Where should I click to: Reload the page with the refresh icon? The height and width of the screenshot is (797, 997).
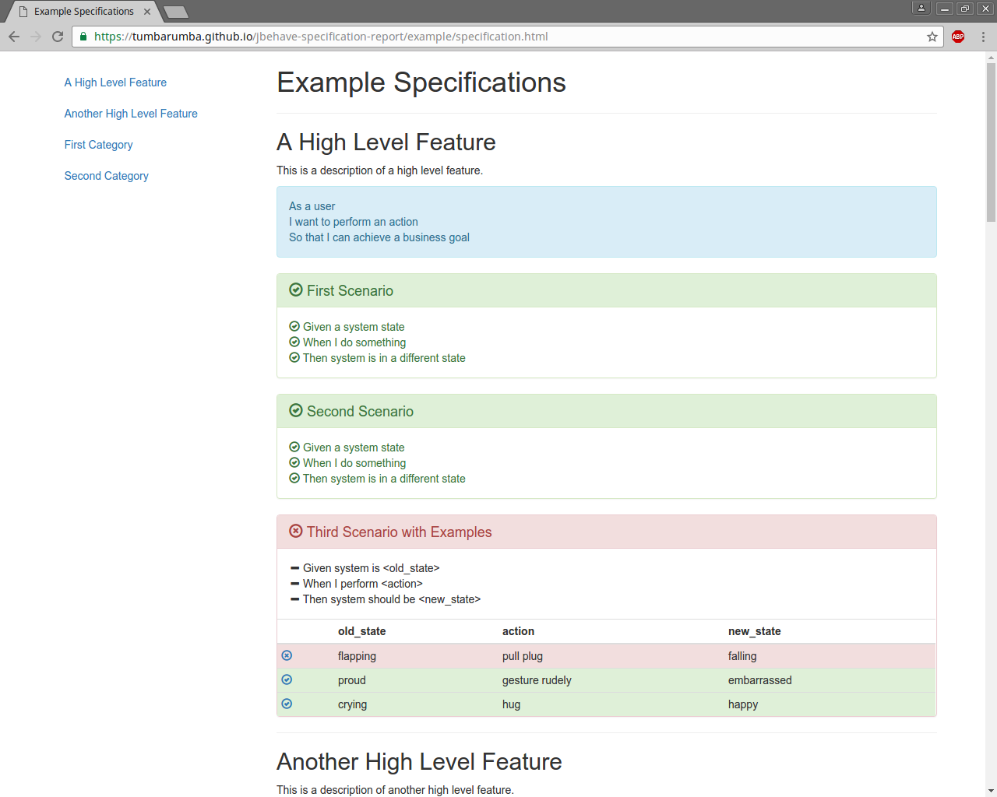(x=56, y=37)
